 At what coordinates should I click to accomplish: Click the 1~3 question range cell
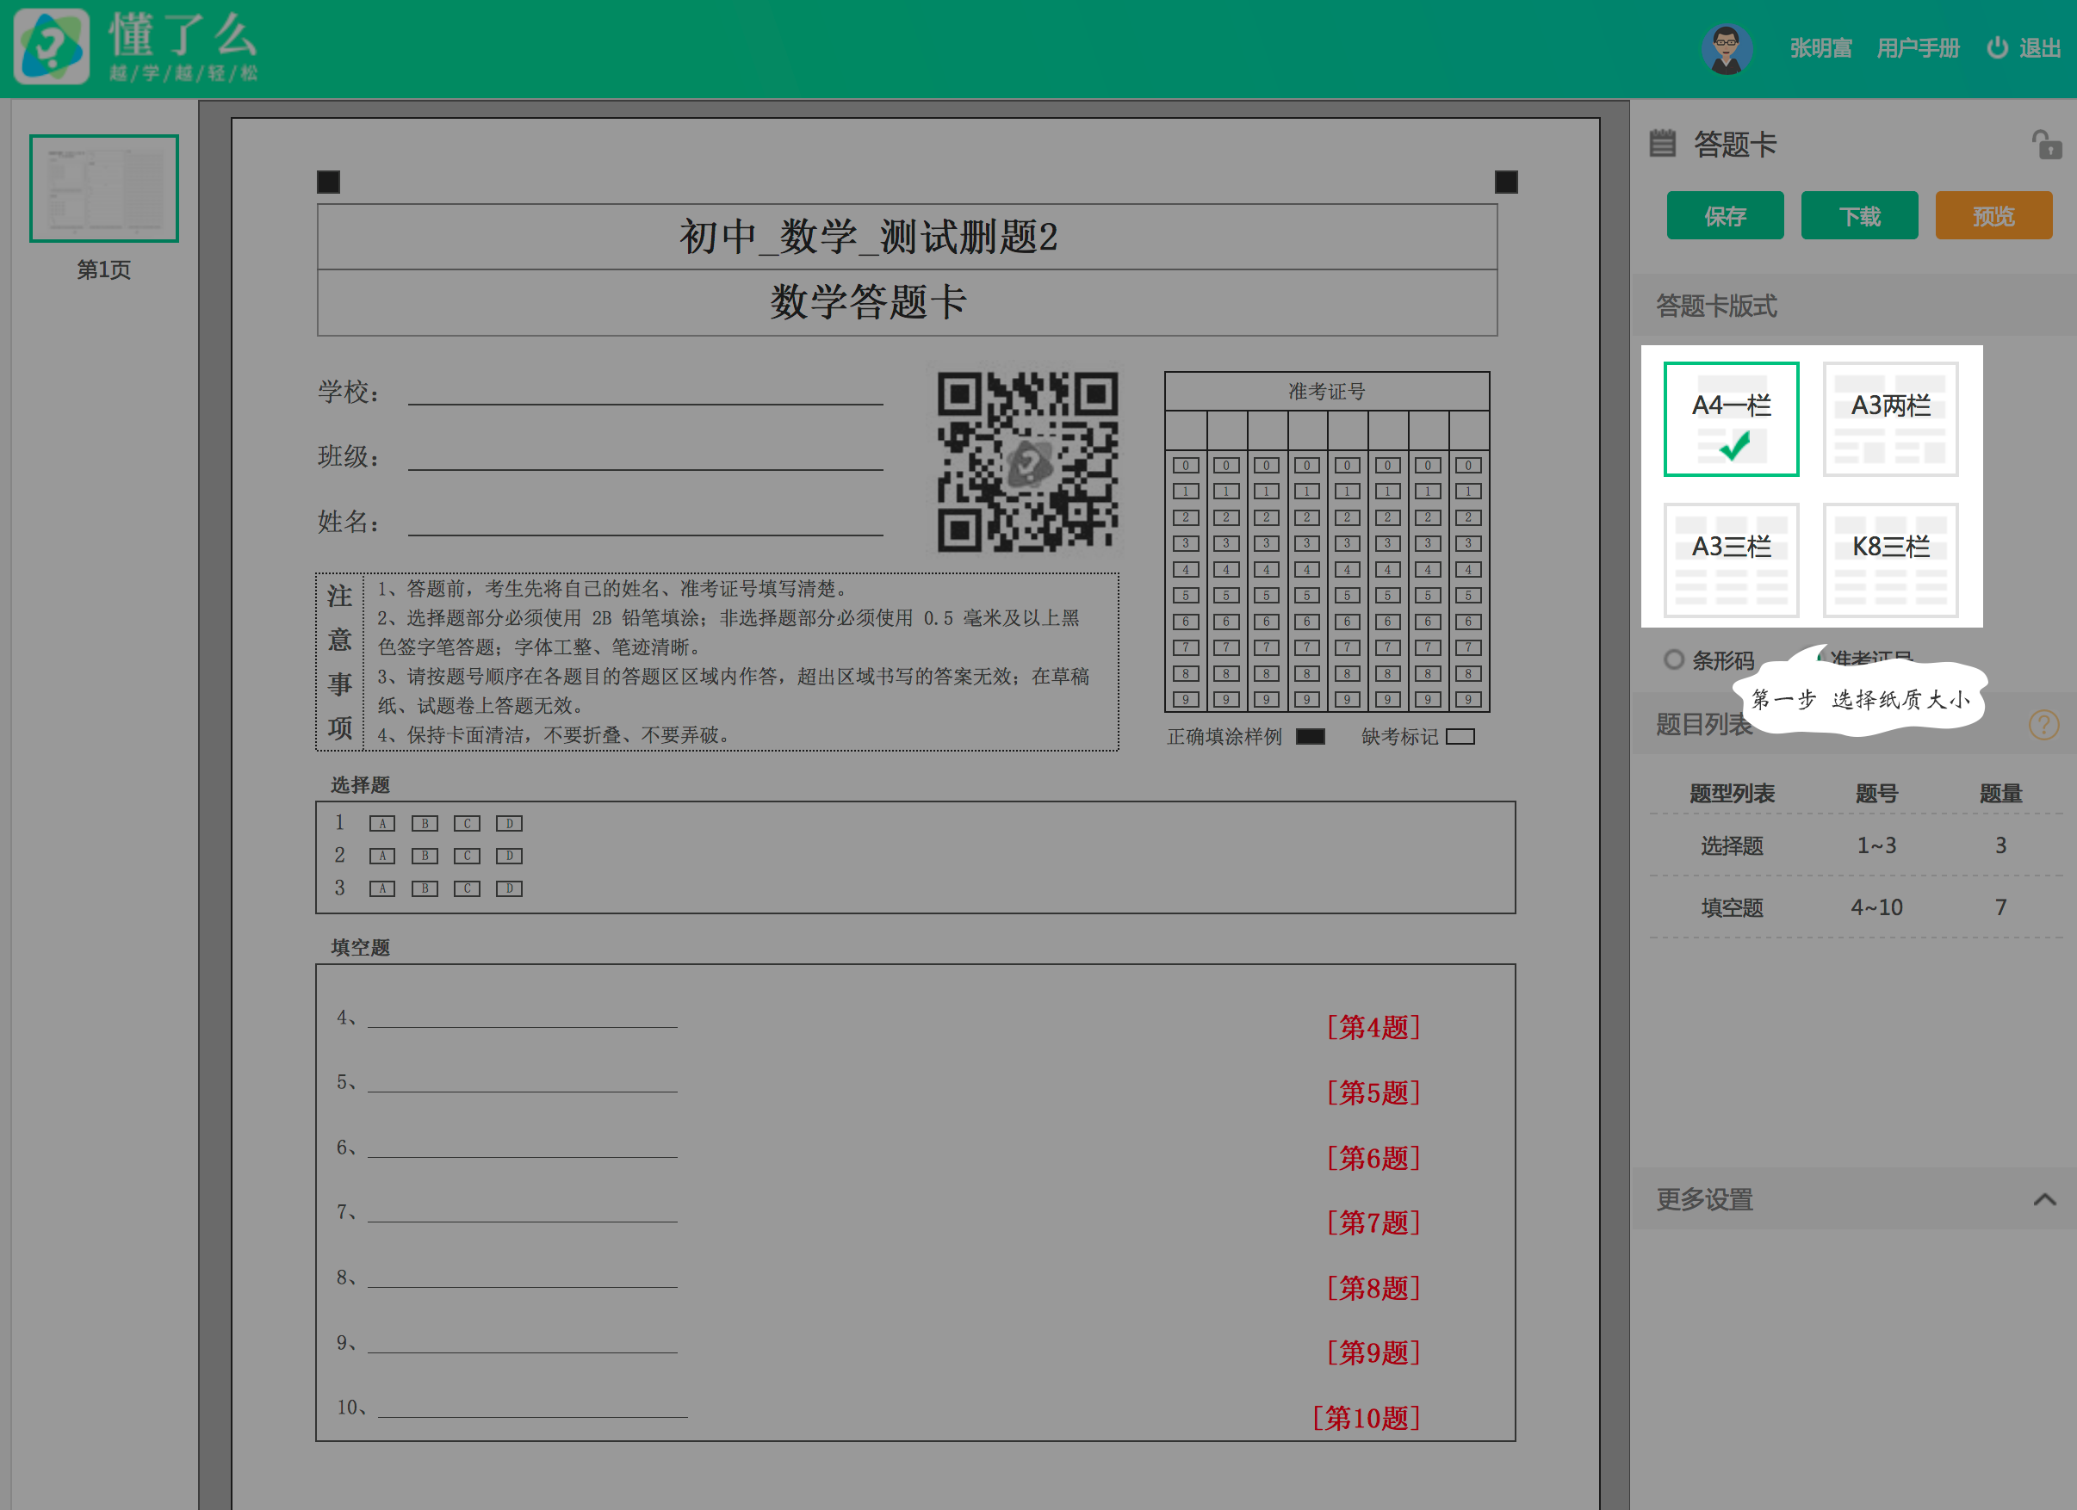click(1876, 845)
